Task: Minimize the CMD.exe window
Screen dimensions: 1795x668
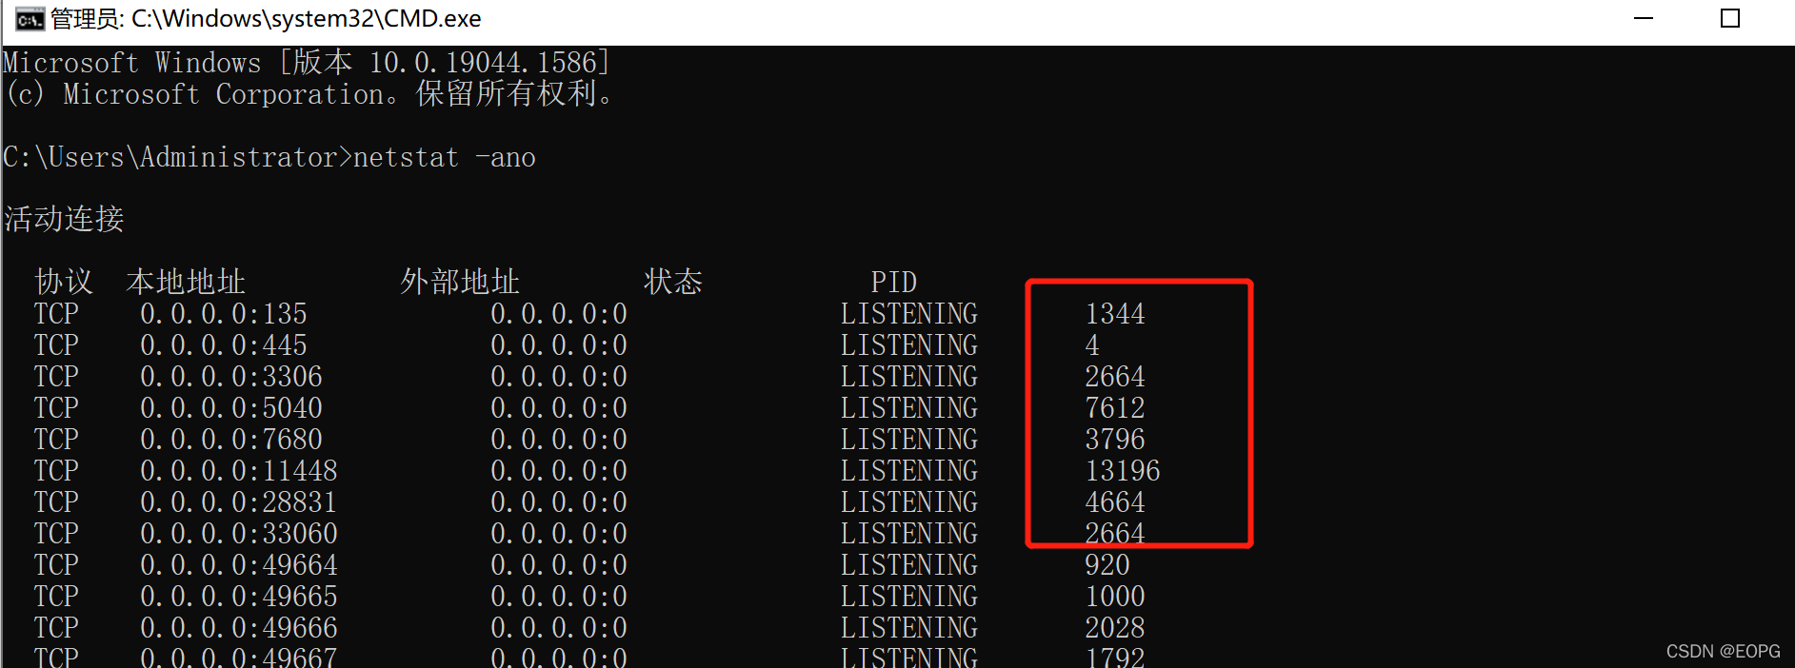Action: tap(1644, 18)
